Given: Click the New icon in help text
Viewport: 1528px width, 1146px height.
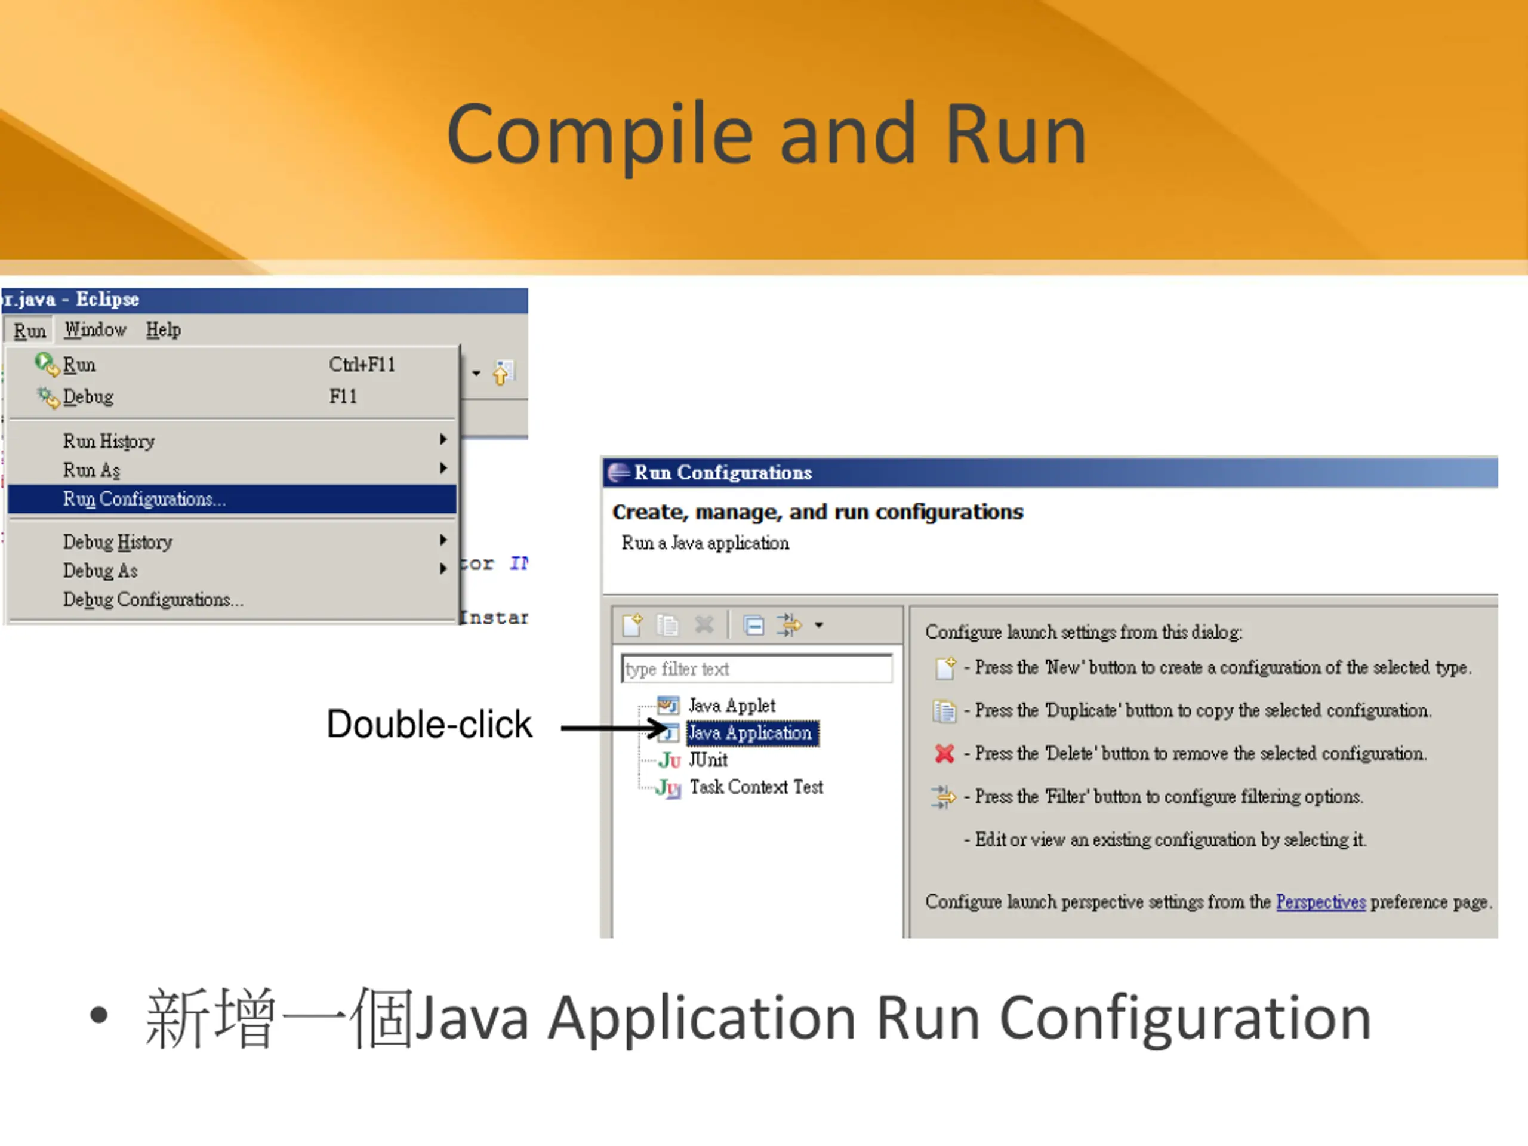Looking at the screenshot, I should 945,668.
